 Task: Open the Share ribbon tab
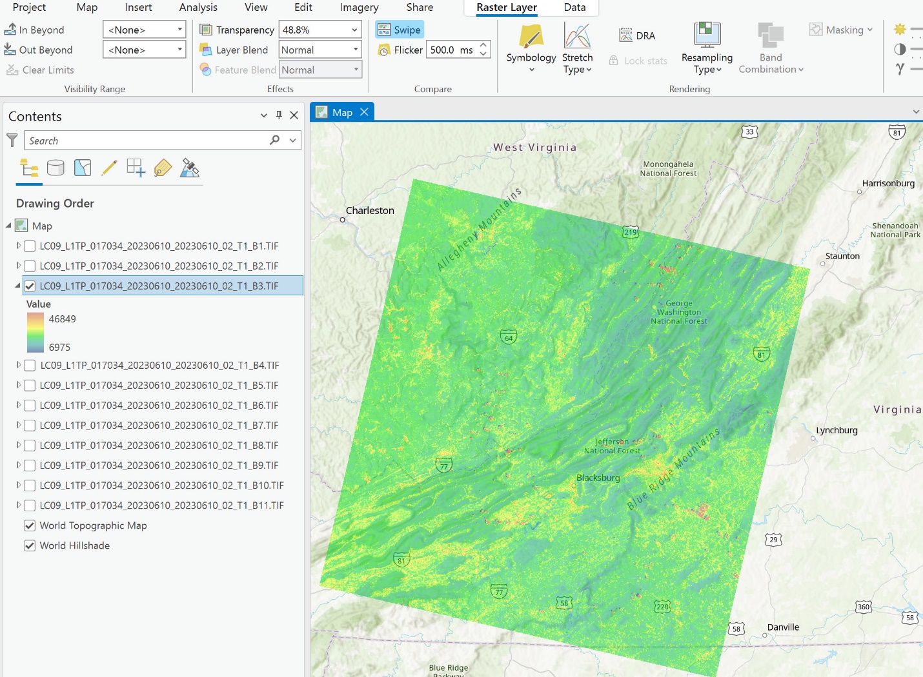tap(420, 7)
